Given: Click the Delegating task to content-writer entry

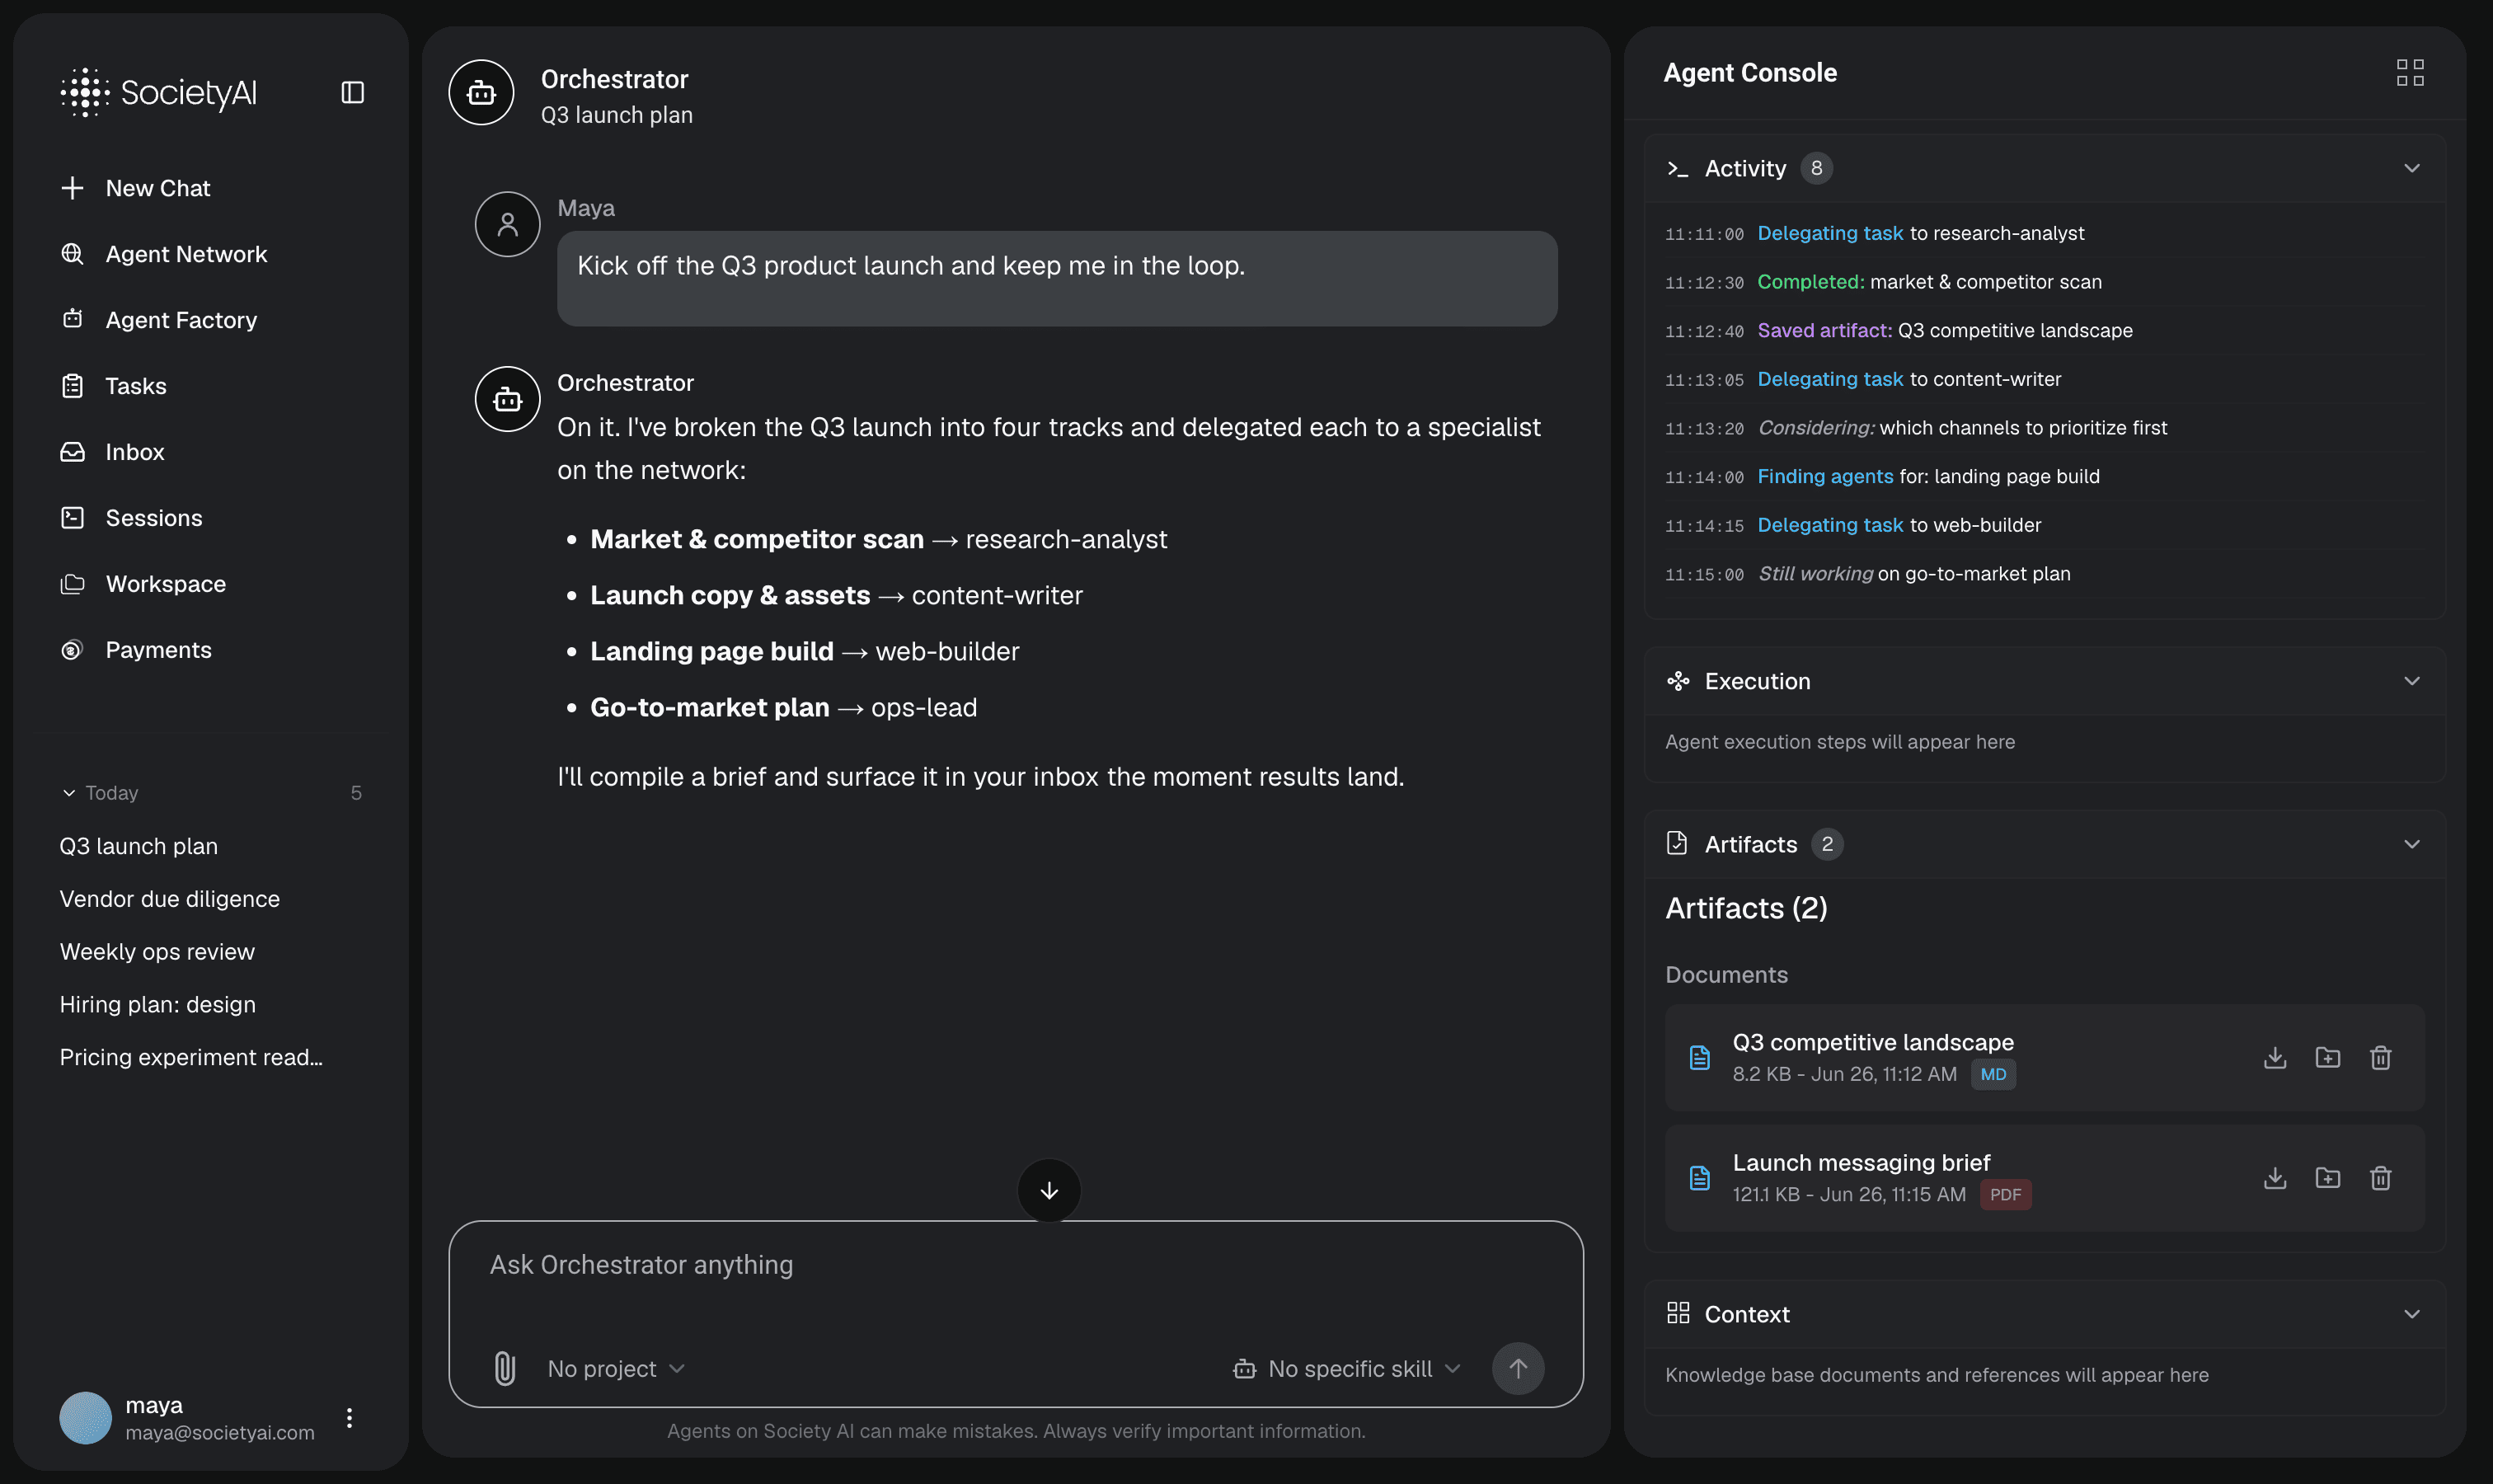Looking at the screenshot, I should [2045, 379].
